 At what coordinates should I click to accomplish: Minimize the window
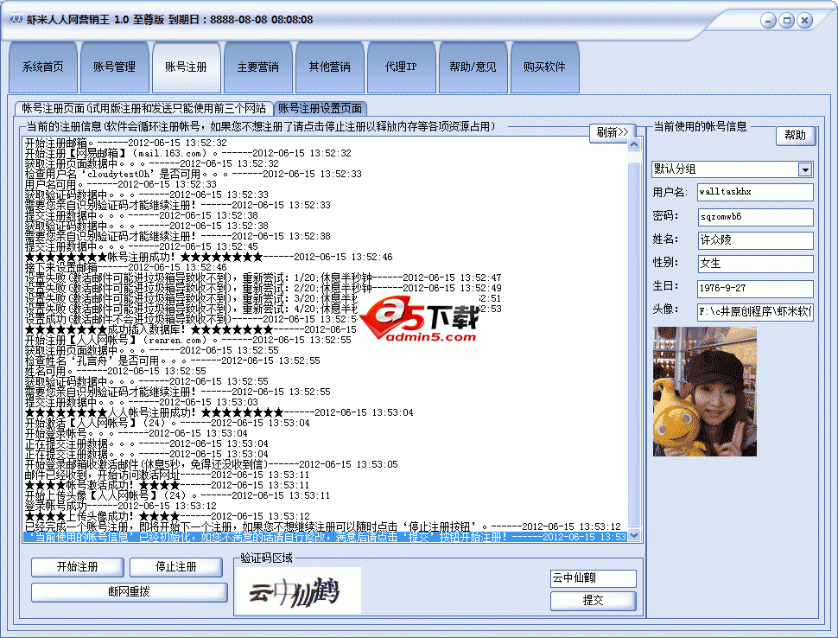pos(768,21)
